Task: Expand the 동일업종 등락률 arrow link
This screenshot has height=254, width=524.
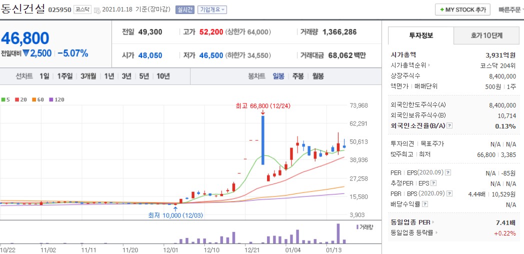Action: pyautogui.click(x=436, y=233)
